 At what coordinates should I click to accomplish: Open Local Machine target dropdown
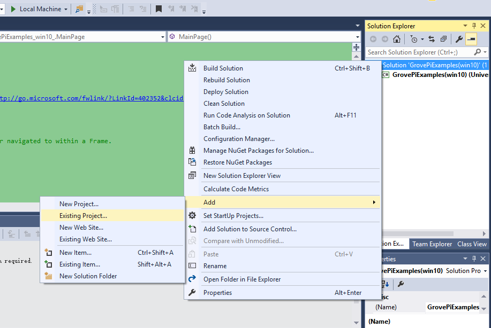[66, 9]
